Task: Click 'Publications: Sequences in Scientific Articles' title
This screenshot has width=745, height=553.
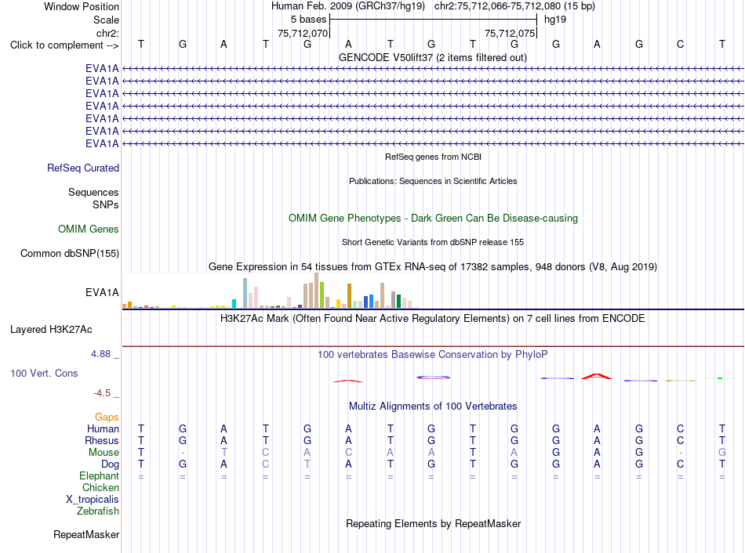Action: [433, 181]
